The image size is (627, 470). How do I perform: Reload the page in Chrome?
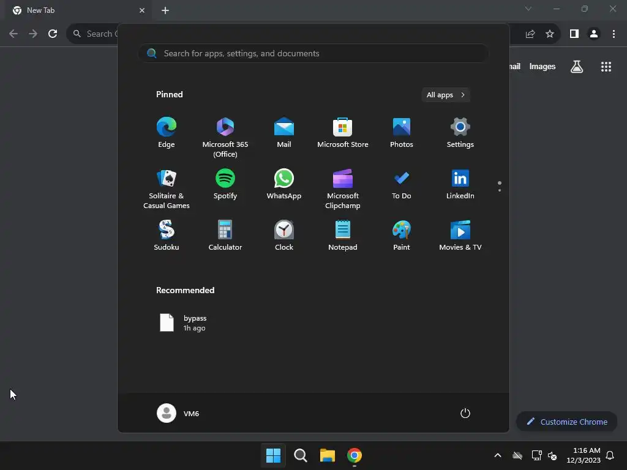(x=53, y=34)
